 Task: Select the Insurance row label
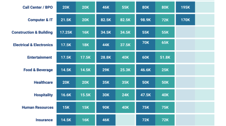(x=44, y=120)
